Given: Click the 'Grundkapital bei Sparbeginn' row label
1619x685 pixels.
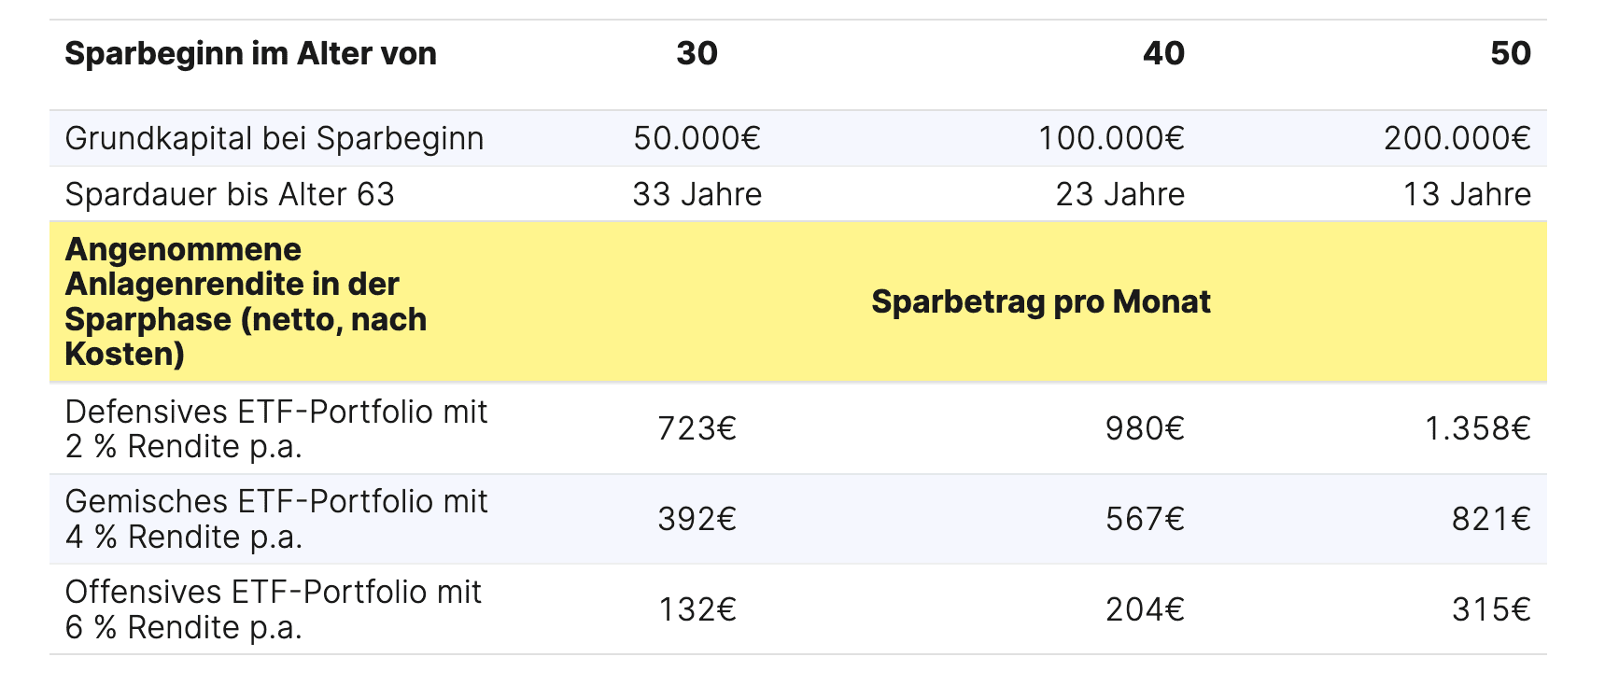Looking at the screenshot, I should pos(275,139).
